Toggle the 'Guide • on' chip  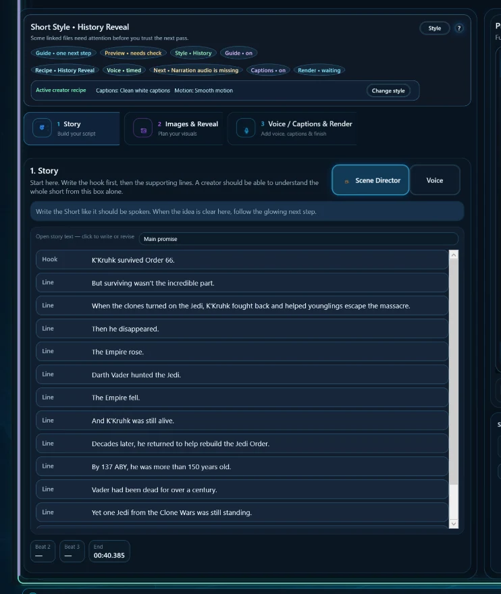(x=239, y=53)
